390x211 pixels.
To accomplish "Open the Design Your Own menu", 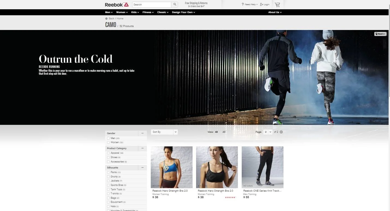I will pyautogui.click(x=184, y=12).
